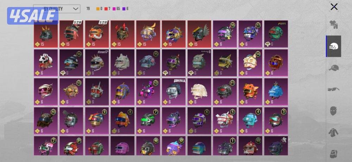Close the inventory with the X icon
The width and height of the screenshot is (352, 162).
click(x=334, y=7)
